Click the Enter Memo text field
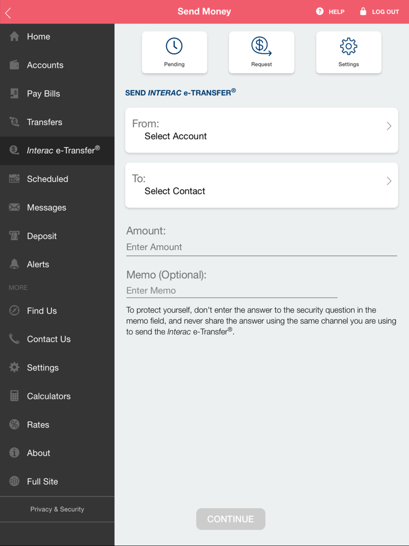The height and width of the screenshot is (546, 409). [x=231, y=291]
